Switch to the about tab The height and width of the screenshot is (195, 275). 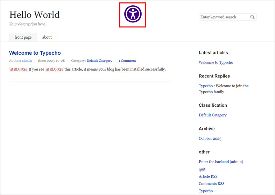(x=47, y=37)
